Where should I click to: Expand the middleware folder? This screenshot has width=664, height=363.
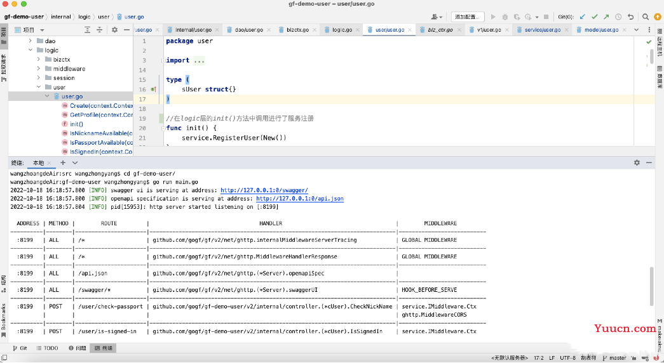[39, 69]
